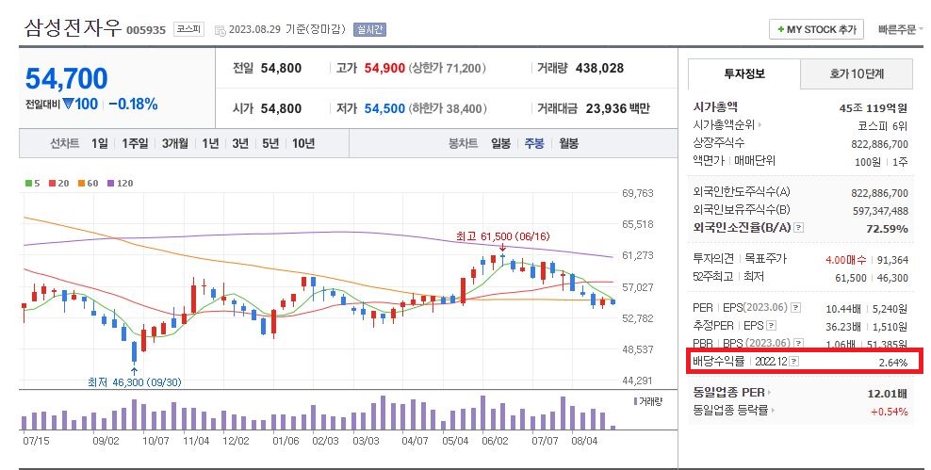Screen dimensions: 931x470
Task: Select 3개월 line chart
Action: tap(174, 143)
